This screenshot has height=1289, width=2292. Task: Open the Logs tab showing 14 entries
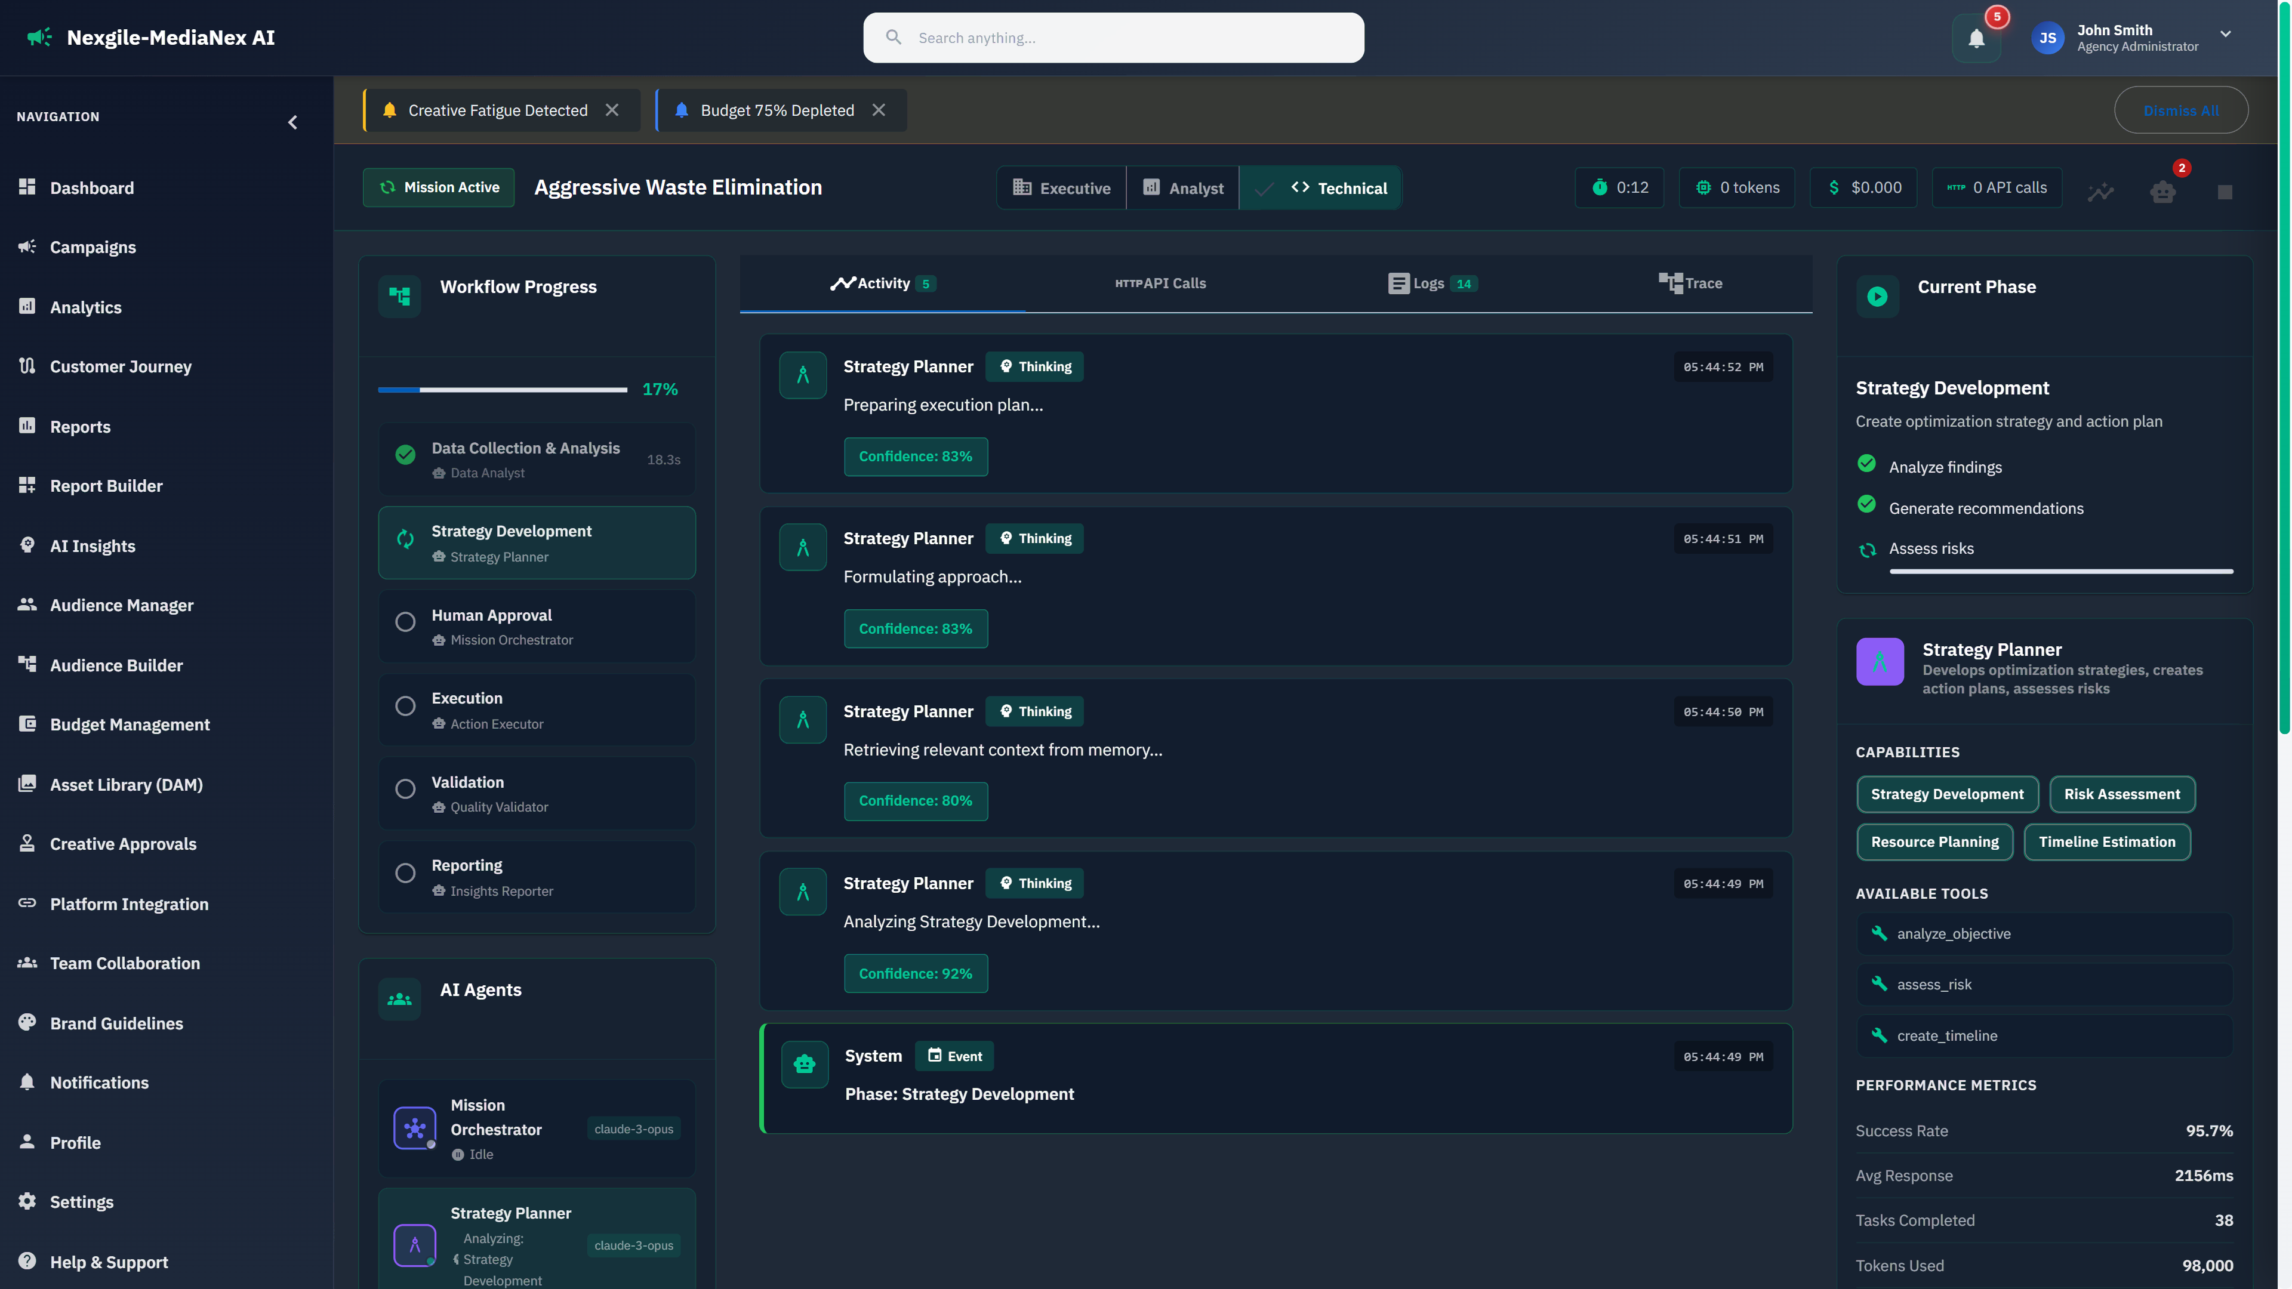pos(1430,283)
